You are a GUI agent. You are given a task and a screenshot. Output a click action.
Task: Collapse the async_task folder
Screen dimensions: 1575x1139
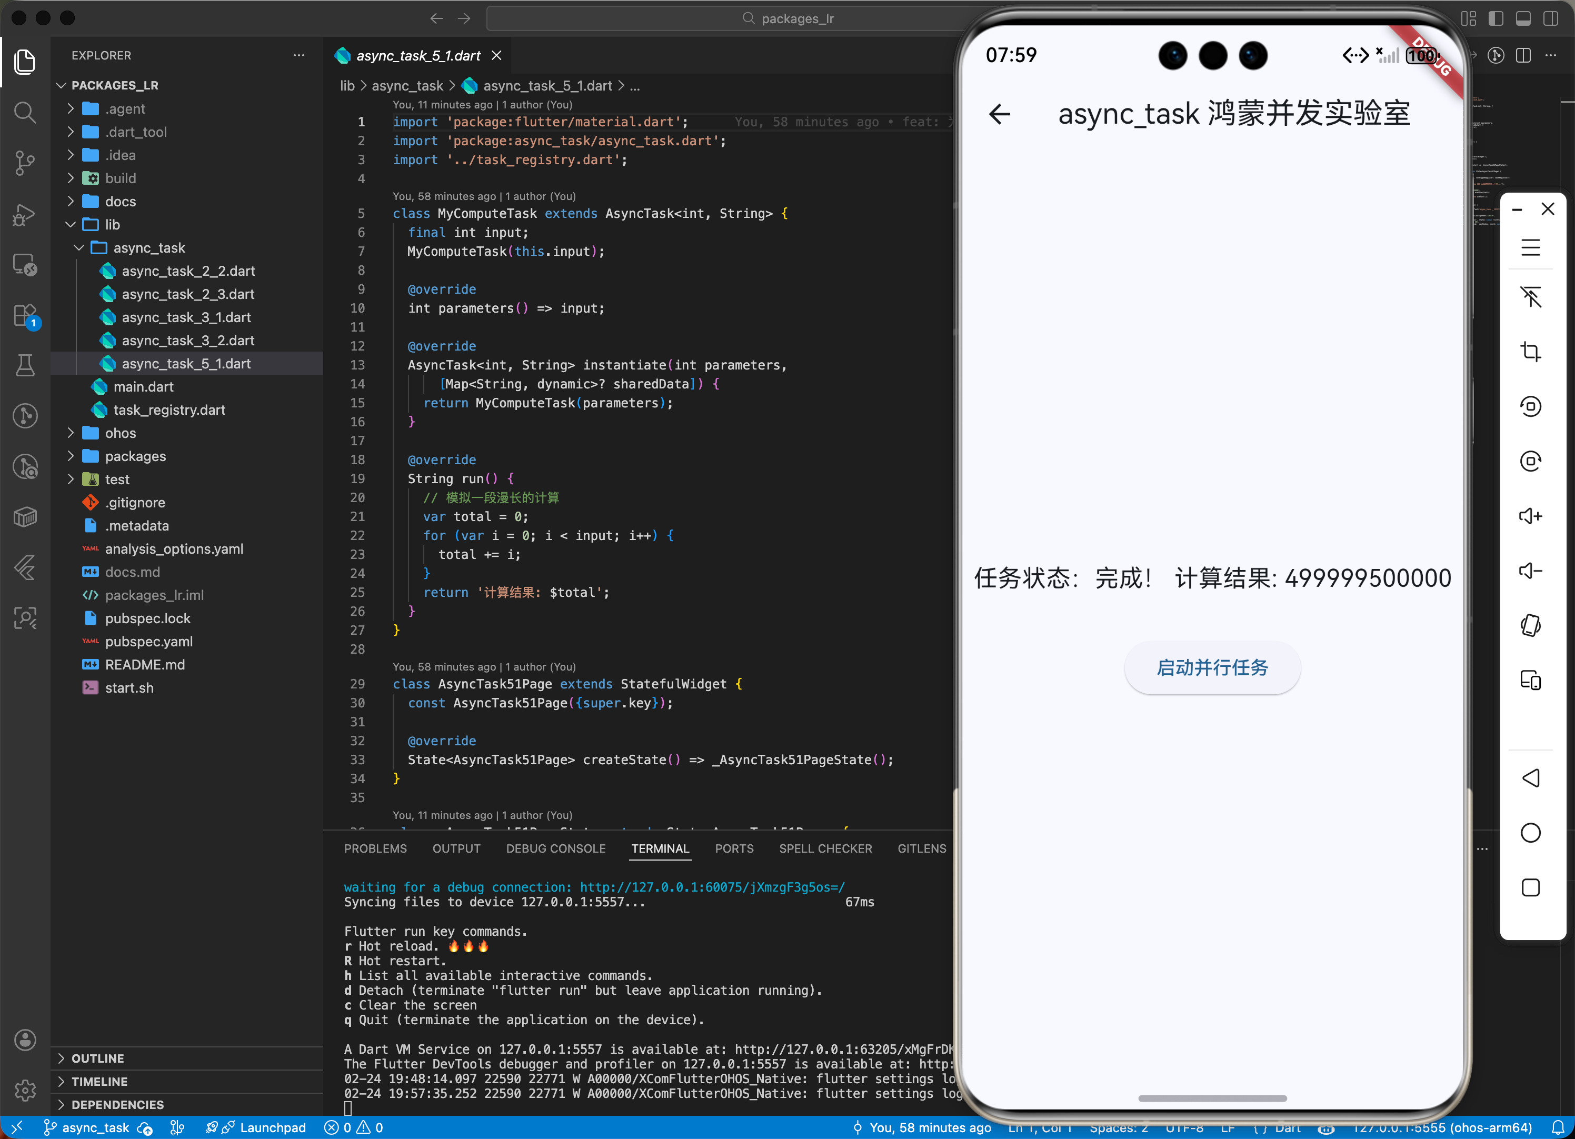point(148,248)
